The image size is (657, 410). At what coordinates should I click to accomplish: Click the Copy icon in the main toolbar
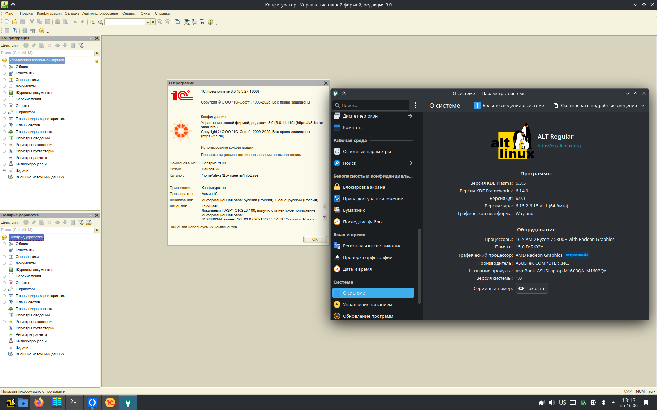click(x=40, y=22)
